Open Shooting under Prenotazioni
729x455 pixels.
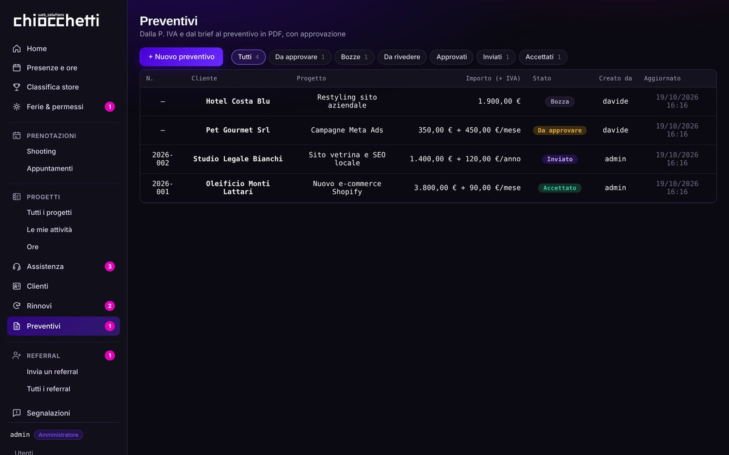pyautogui.click(x=41, y=152)
